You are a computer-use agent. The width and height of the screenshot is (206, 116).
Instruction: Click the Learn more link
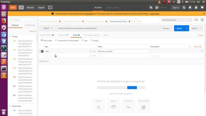154,14
